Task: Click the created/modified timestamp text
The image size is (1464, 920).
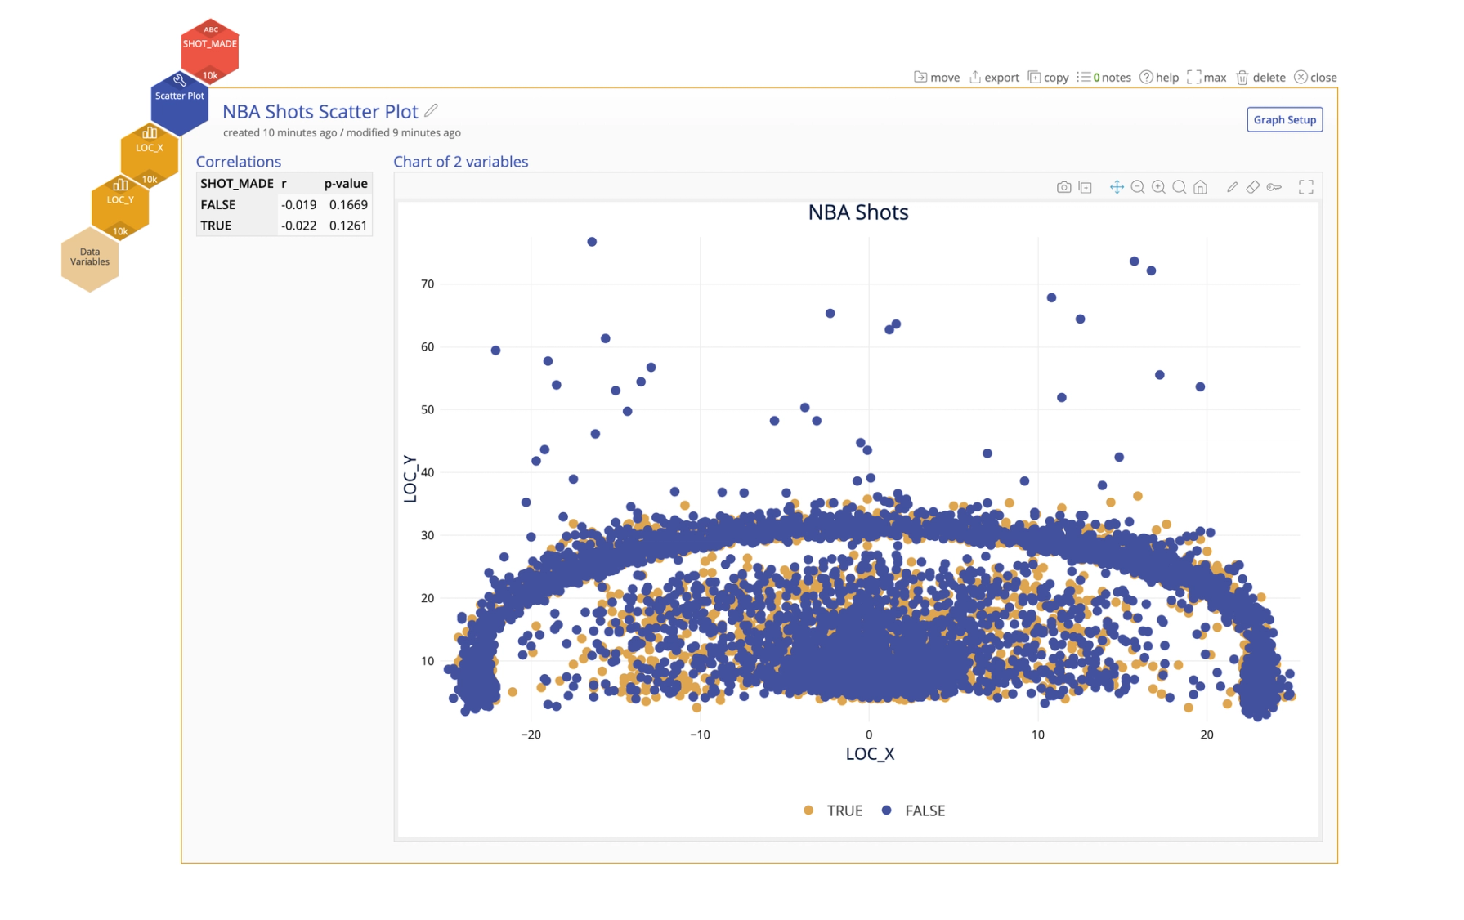Action: point(342,132)
